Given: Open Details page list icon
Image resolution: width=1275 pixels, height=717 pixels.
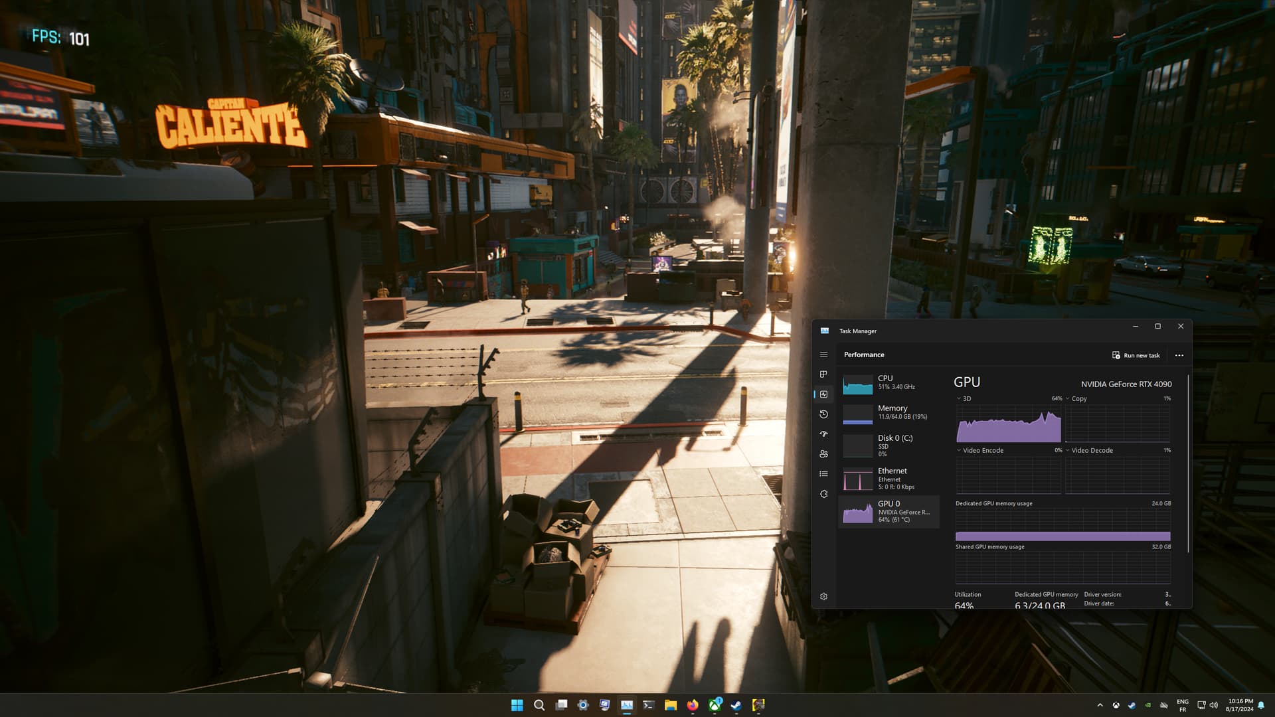Looking at the screenshot, I should click(823, 474).
